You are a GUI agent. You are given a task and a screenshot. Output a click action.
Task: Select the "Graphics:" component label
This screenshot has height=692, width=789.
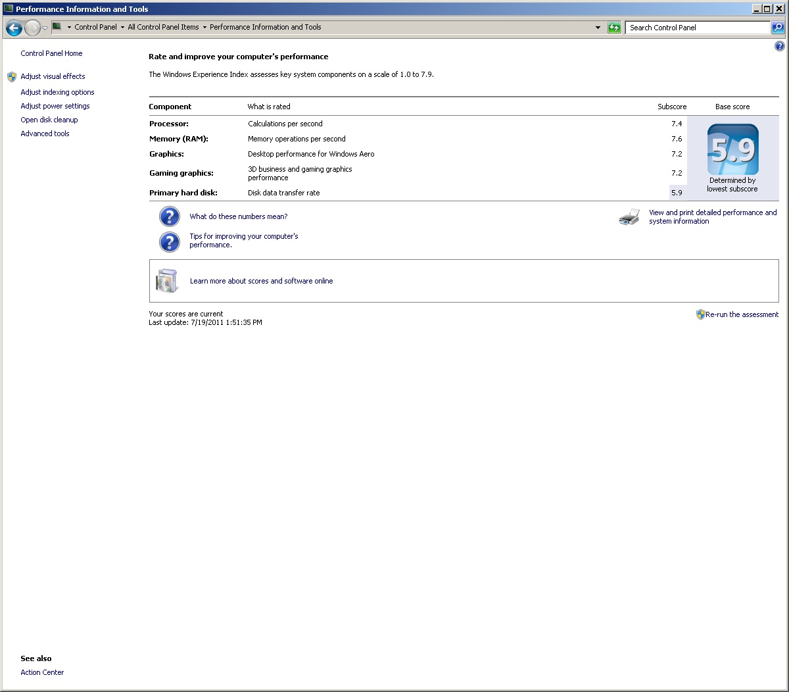167,154
